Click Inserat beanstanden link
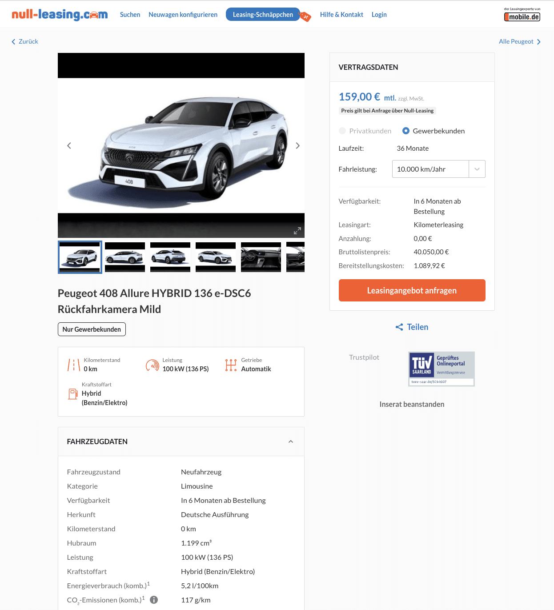 click(412, 404)
